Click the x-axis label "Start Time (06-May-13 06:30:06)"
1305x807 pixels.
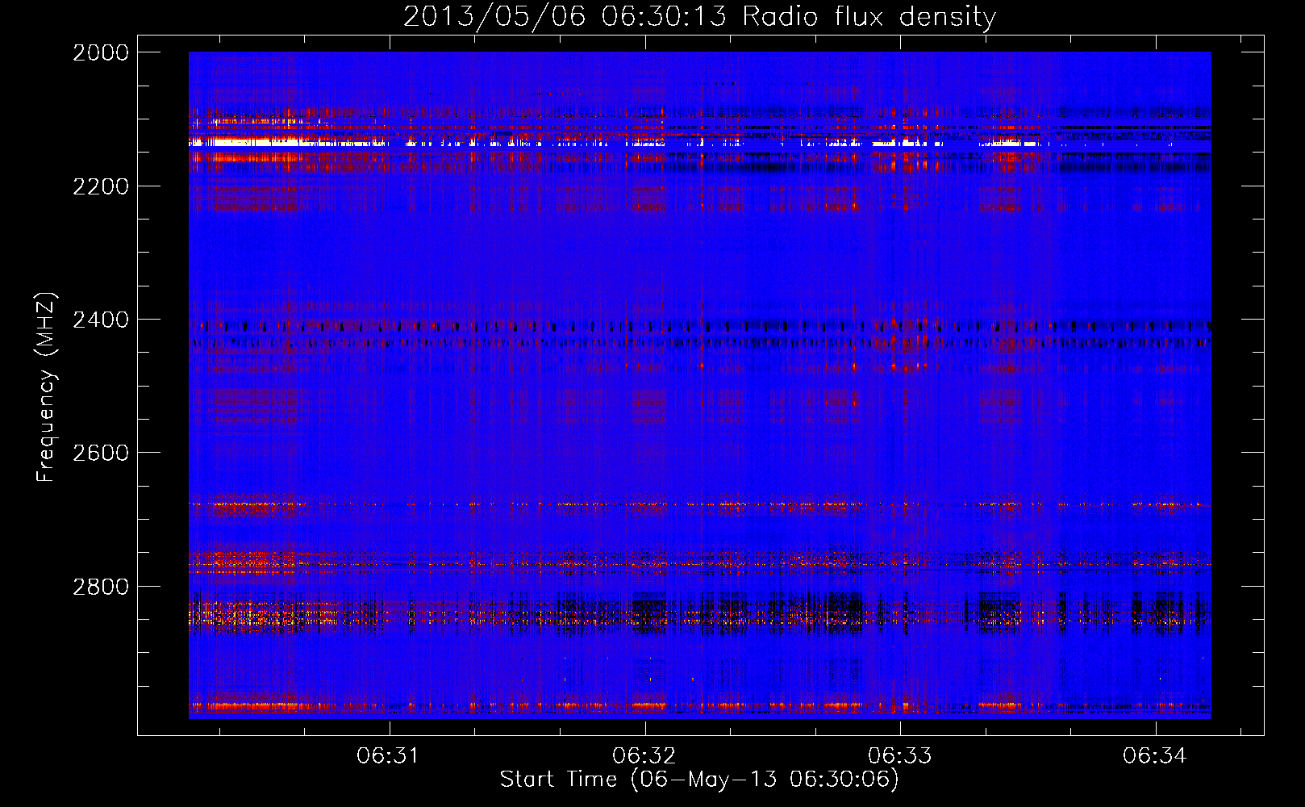(699, 780)
